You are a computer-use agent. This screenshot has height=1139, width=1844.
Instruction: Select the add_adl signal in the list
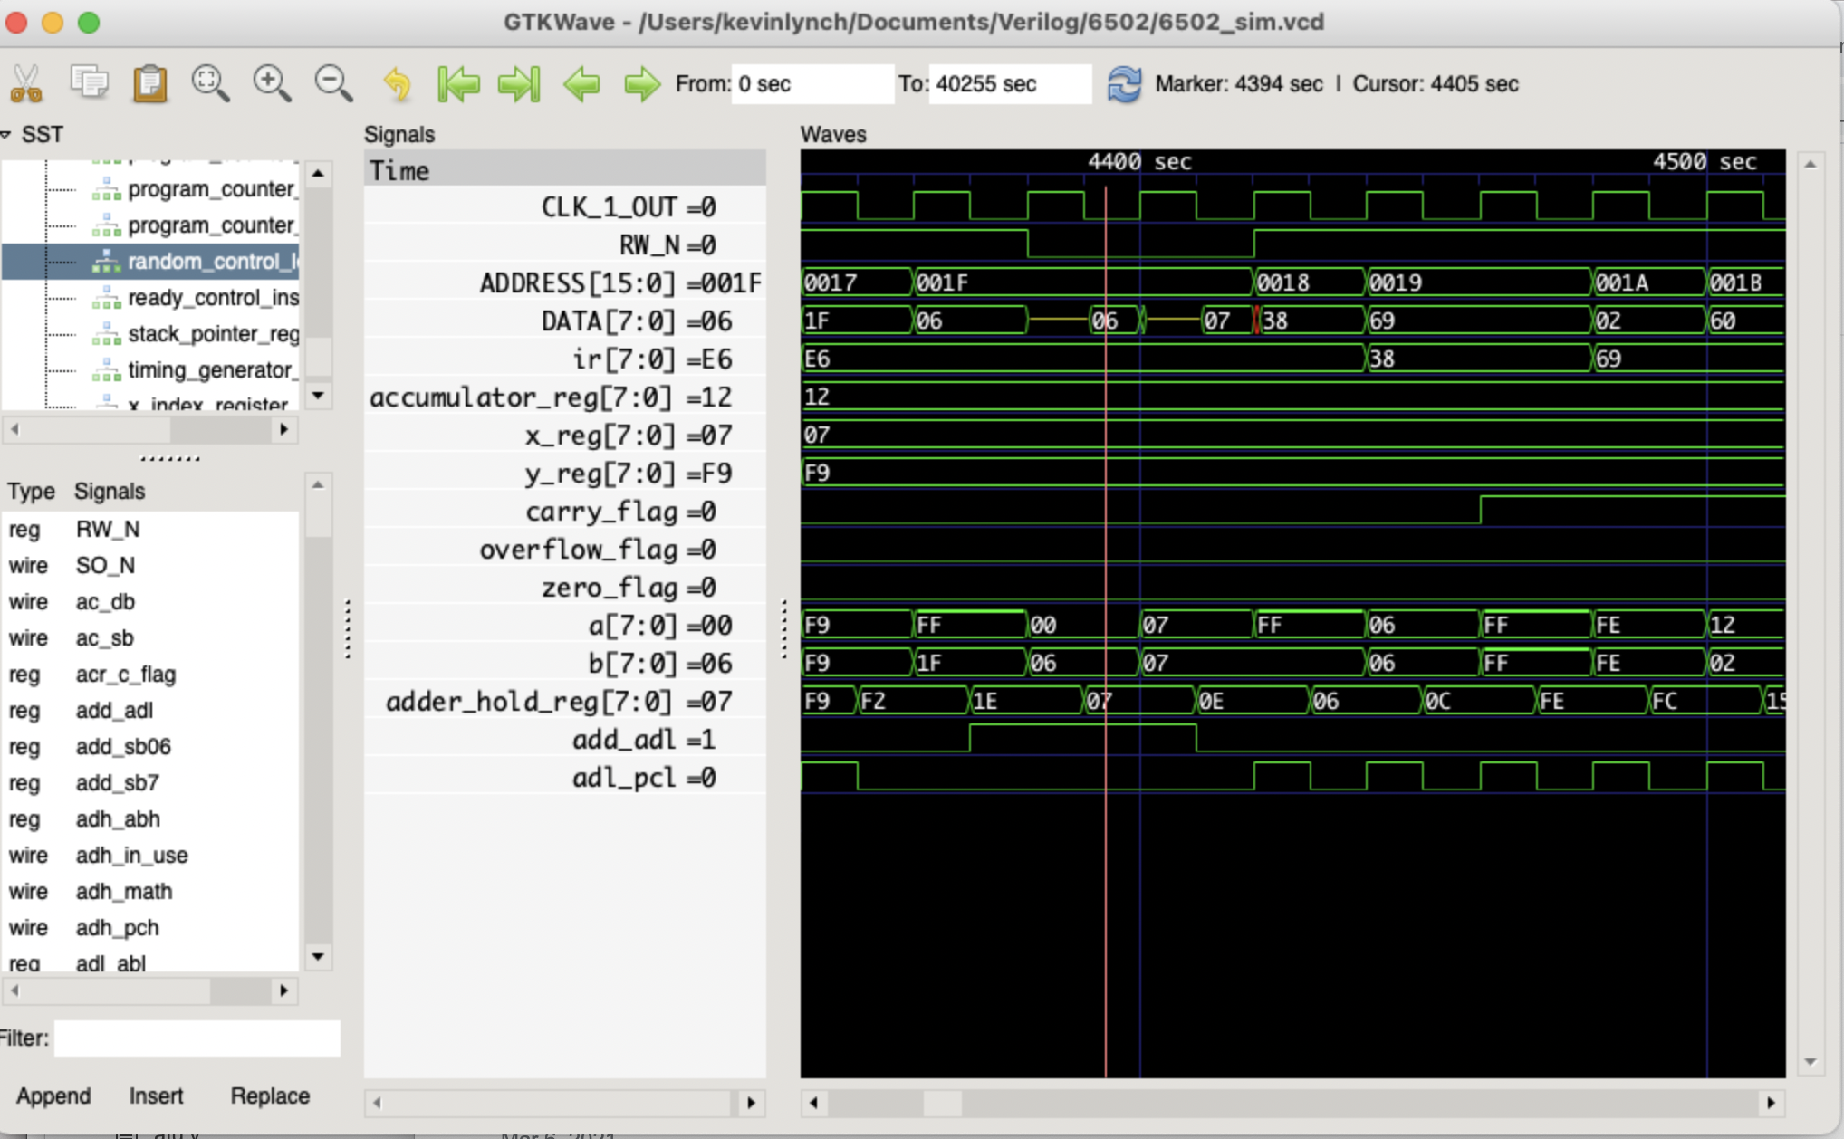114,711
